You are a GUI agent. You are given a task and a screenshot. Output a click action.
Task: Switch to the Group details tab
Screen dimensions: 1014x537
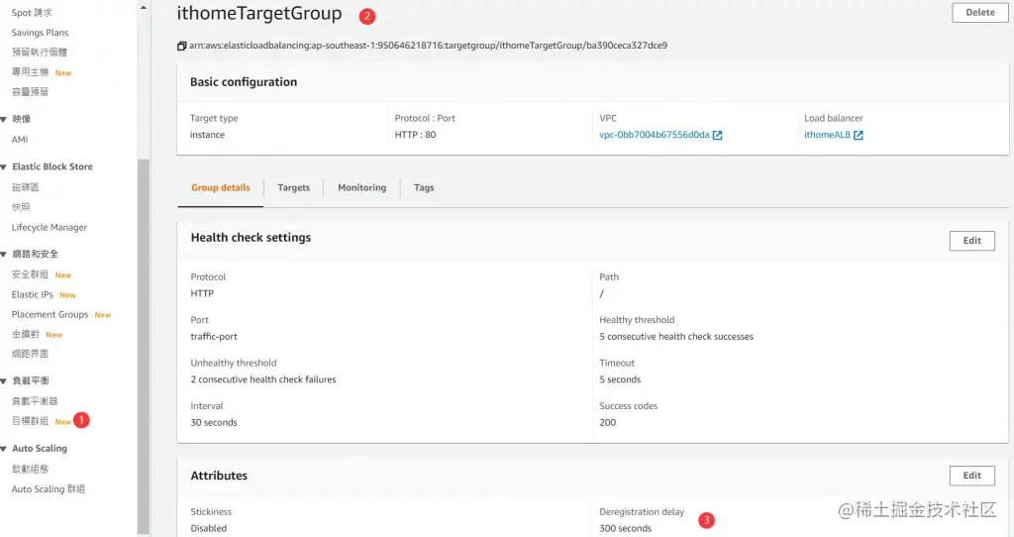click(x=221, y=187)
